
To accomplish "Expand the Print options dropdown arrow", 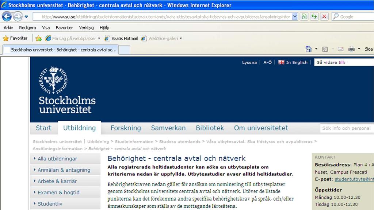I will (x=359, y=49).
